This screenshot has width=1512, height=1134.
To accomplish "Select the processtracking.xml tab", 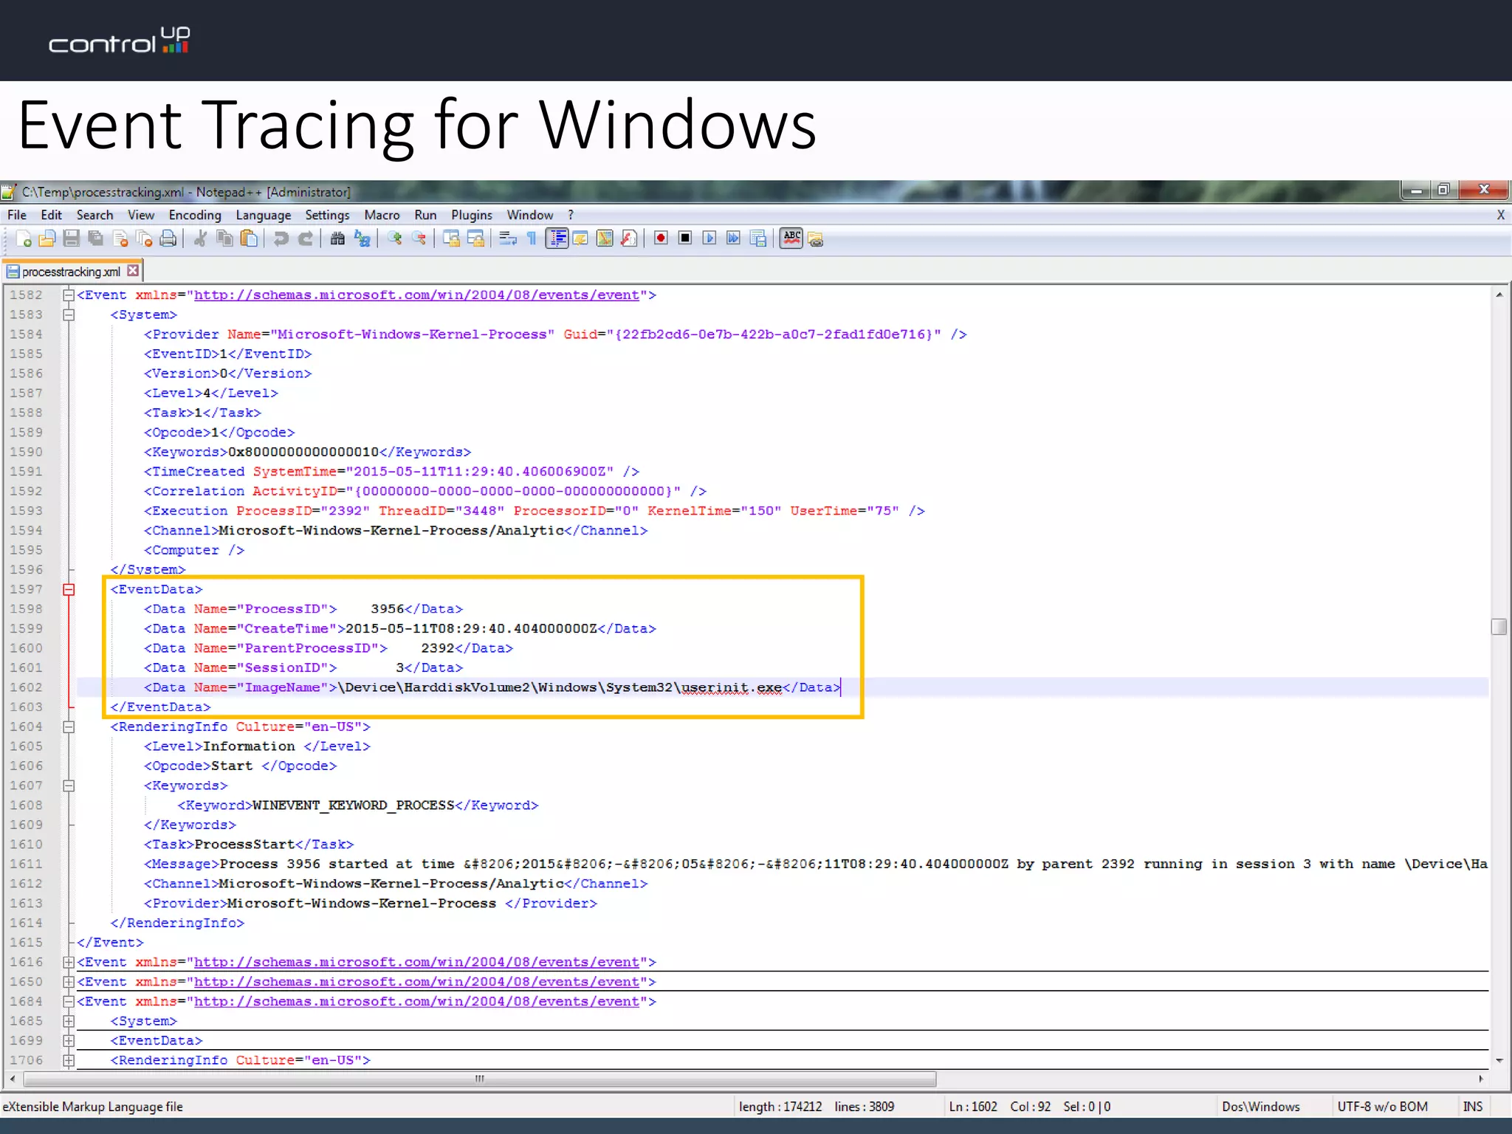I will click(x=71, y=272).
